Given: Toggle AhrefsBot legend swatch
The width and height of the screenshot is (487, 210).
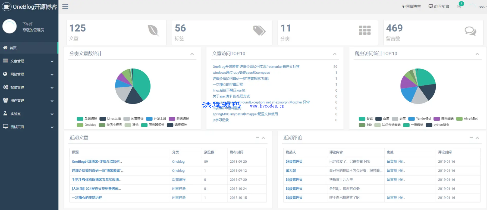Looking at the screenshot, I should click(x=459, y=119).
